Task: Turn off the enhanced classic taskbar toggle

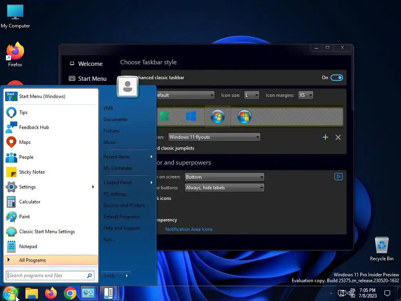Action: [336, 78]
